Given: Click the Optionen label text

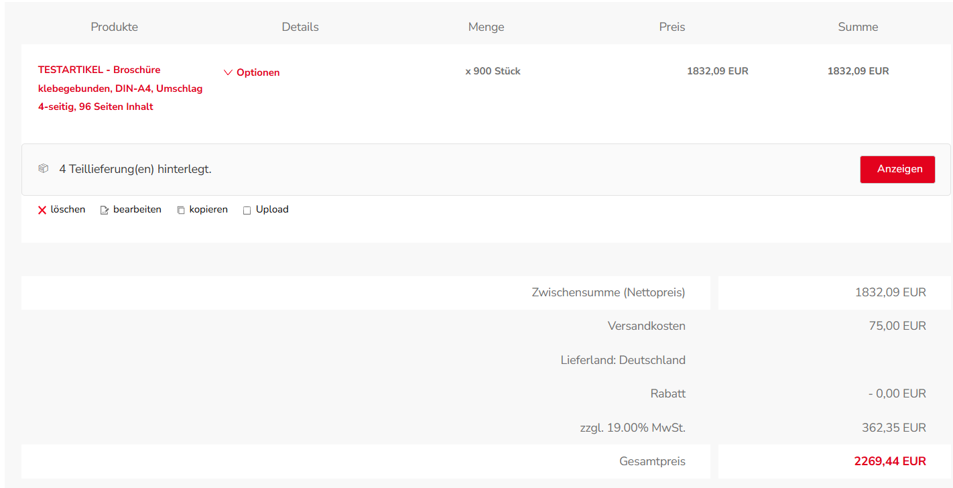Looking at the screenshot, I should [258, 72].
